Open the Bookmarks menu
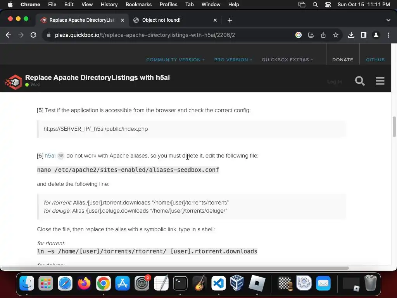 138,5
